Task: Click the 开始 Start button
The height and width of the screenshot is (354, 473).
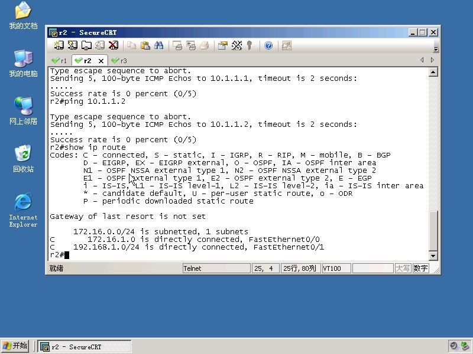Action: pyautogui.click(x=15, y=346)
